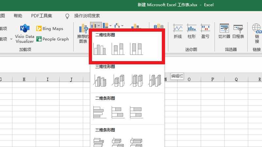Open the Bing Maps add-in
The height and width of the screenshot is (147, 262).
pos(49,29)
